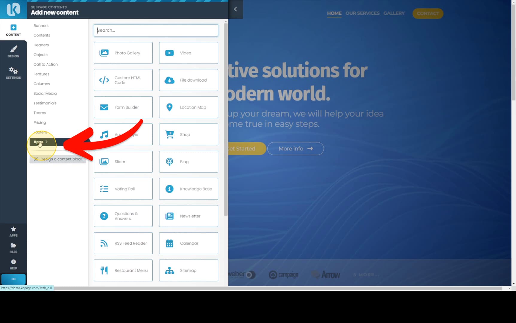
Task: Add a Photo Gallery app
Action: click(123, 53)
